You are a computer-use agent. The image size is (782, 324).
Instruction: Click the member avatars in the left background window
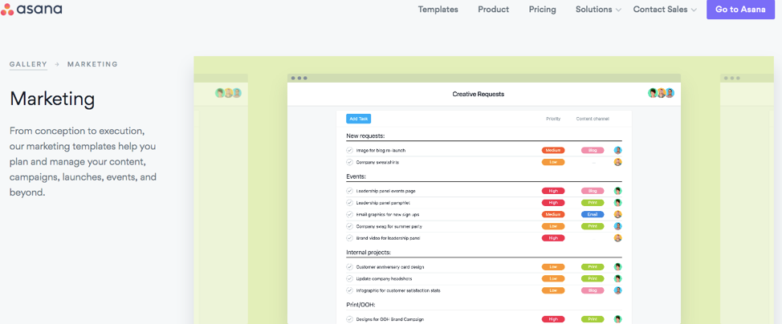[x=228, y=93]
